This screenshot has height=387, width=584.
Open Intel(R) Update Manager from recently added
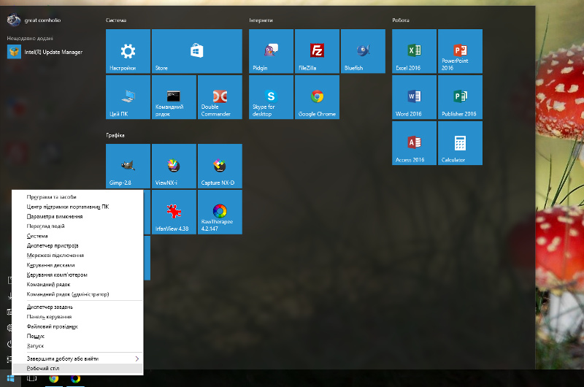[x=45, y=52]
